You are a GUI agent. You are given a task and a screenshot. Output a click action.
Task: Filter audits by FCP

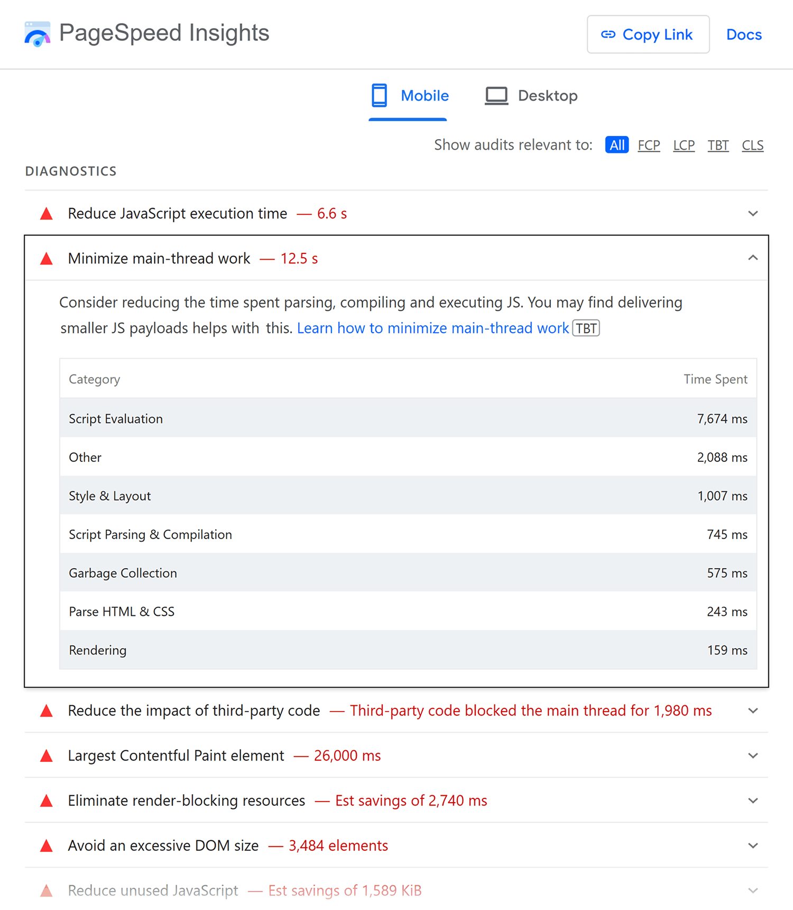(649, 145)
